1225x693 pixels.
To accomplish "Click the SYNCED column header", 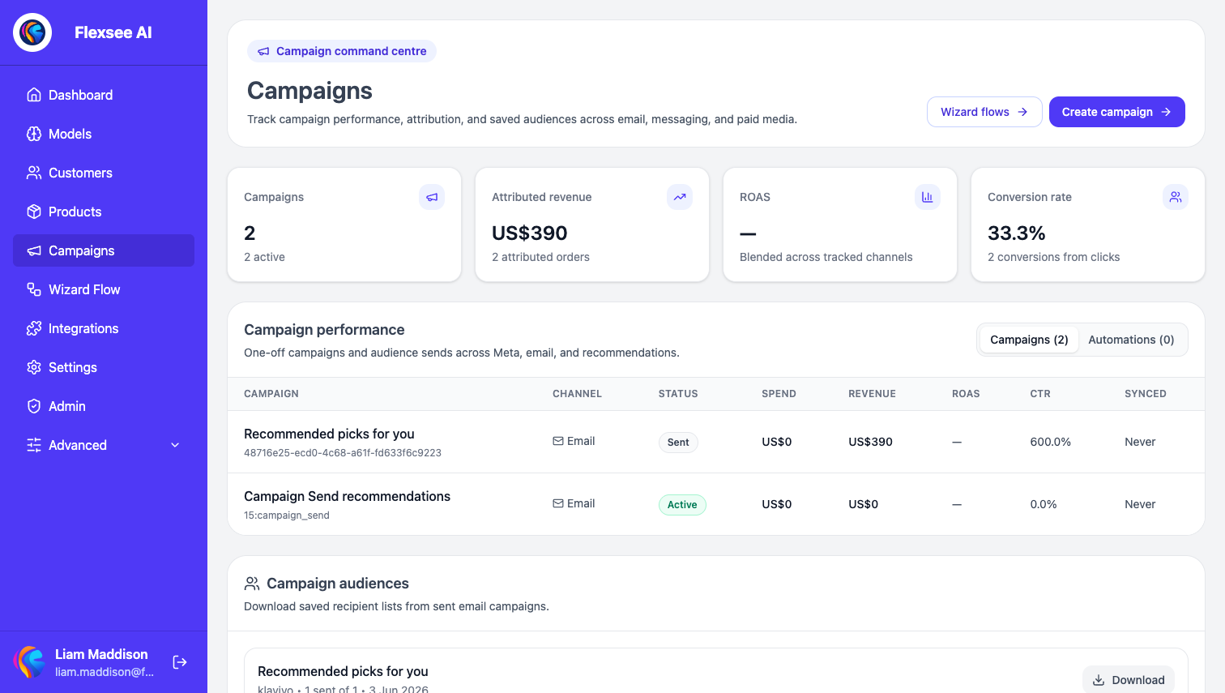I will tap(1146, 394).
